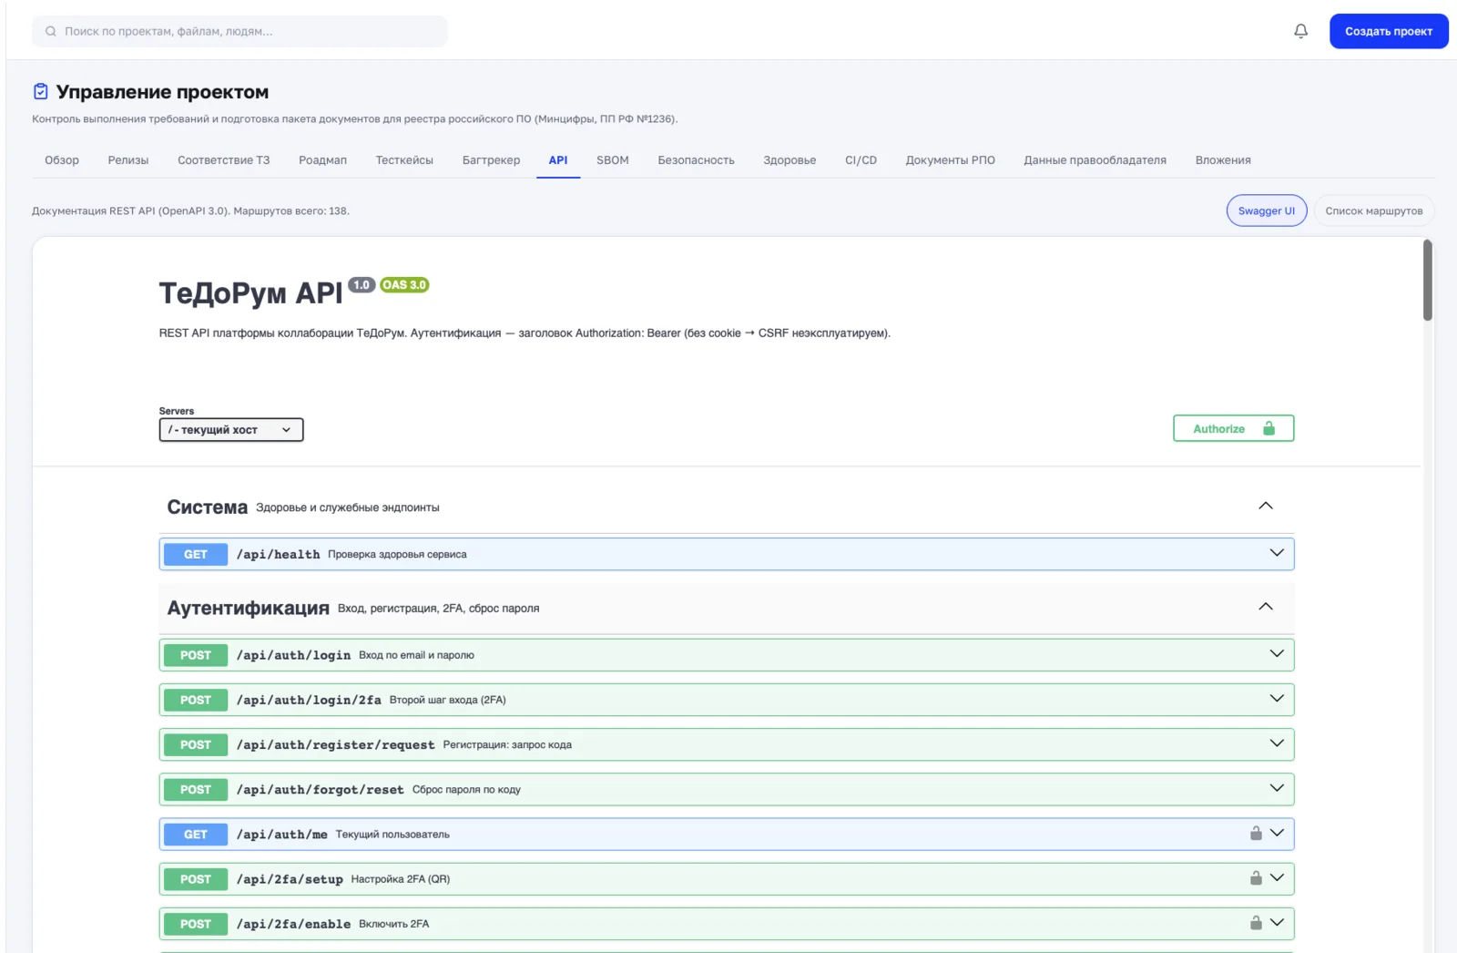This screenshot has height=953, width=1457.
Task: Switch to the SBOM tab
Action: coord(613,160)
